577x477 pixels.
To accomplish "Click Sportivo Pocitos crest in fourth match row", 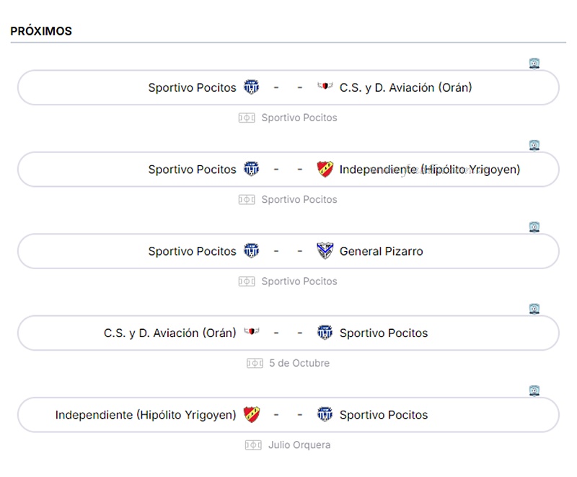I will click(x=325, y=333).
